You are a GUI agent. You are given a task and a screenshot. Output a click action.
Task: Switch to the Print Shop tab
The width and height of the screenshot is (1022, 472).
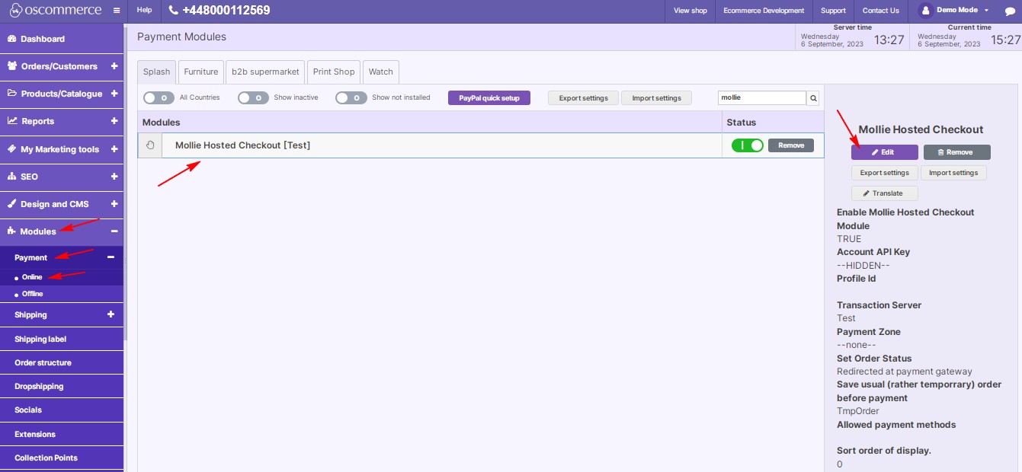tap(334, 72)
